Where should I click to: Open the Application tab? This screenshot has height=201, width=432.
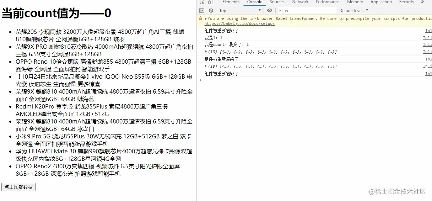(381, 2)
